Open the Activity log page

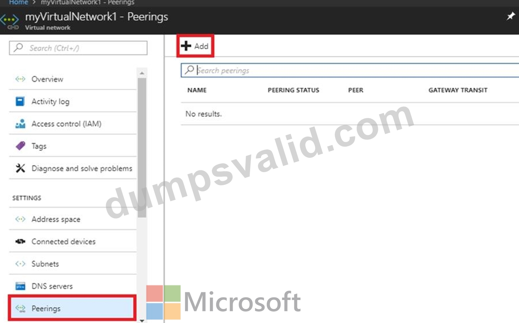coord(73,102)
